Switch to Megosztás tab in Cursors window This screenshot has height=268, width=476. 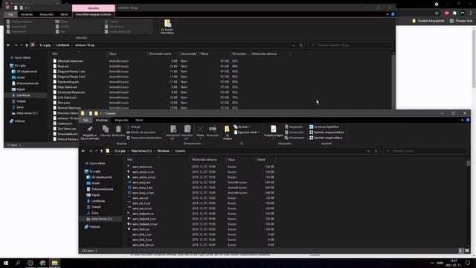click(x=121, y=121)
